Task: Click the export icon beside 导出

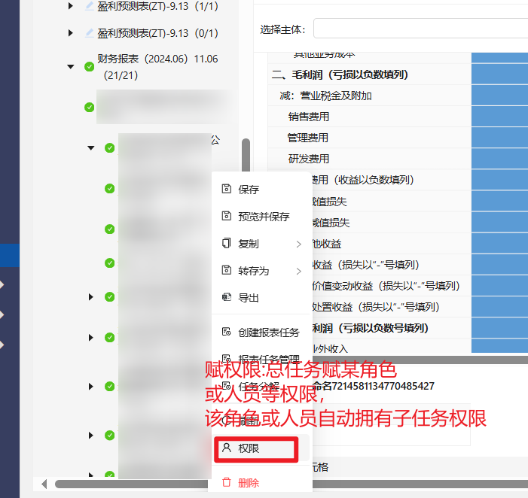Action: click(227, 297)
